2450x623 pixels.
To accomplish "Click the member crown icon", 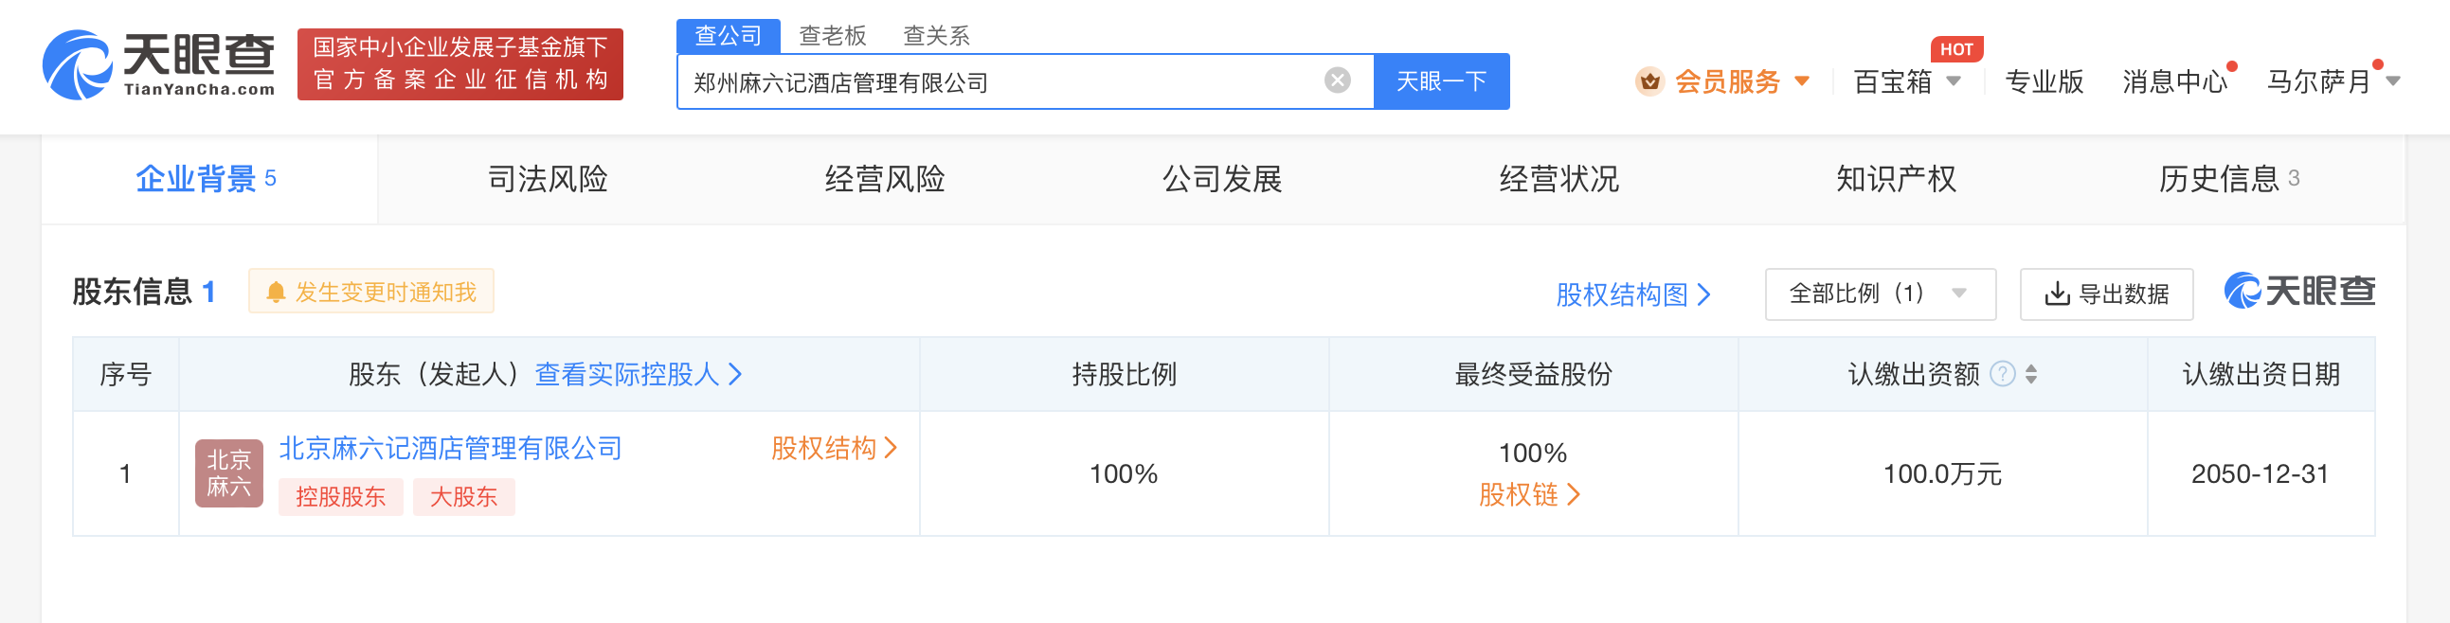I will (x=1649, y=81).
